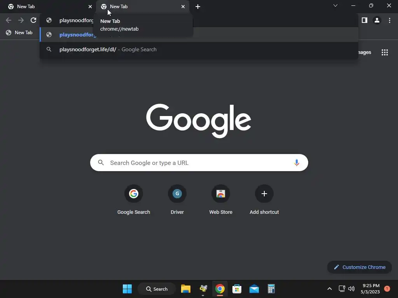Open the bee app in taskbar
398x298 pixels.
click(203, 289)
